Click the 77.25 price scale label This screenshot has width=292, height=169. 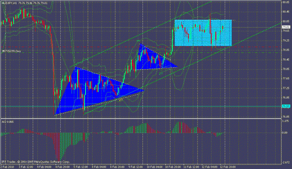(x=285, y=88)
